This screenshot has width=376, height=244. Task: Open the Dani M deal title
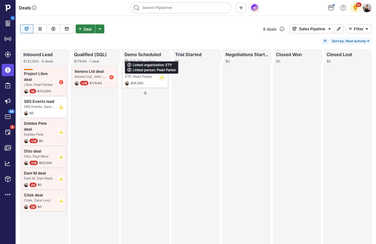(35, 173)
